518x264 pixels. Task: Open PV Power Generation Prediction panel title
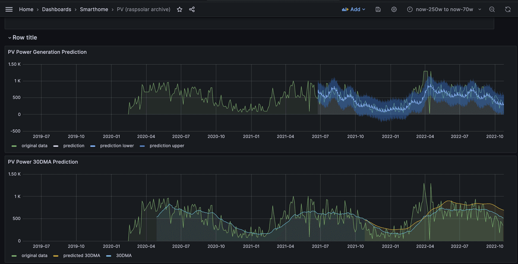(x=47, y=52)
